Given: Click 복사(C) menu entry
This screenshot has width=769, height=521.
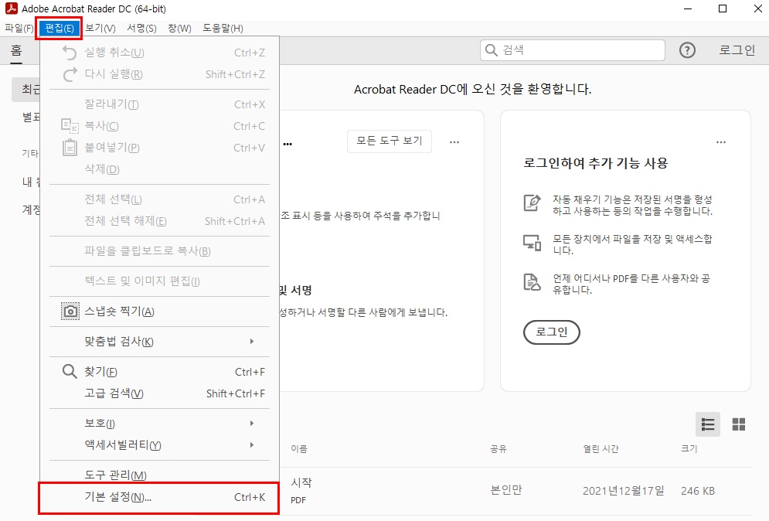Looking at the screenshot, I should click(159, 126).
